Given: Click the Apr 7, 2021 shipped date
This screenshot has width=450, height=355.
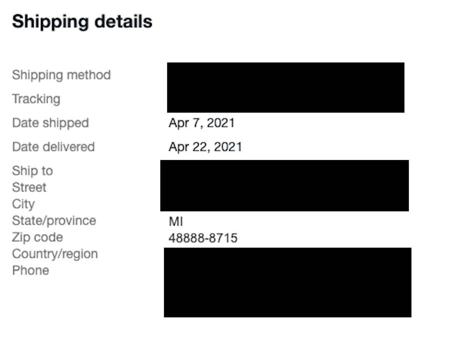Looking at the screenshot, I should [202, 123].
